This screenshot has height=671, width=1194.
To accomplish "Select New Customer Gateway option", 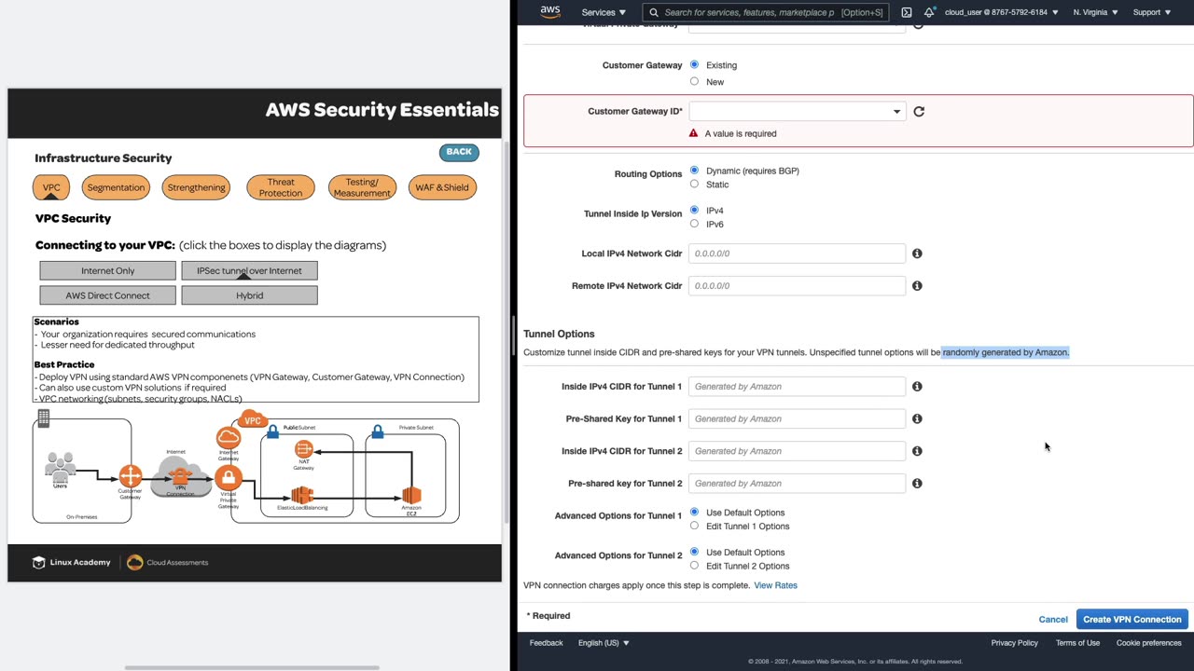I will tap(694, 81).
